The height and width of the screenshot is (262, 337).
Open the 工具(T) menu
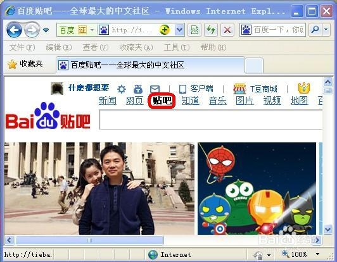[177, 47]
